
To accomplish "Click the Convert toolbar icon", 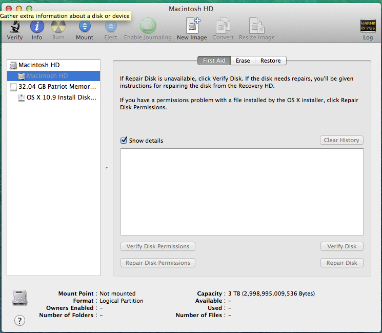I will pos(223,26).
